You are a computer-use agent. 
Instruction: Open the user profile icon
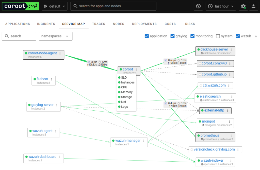click(x=253, y=6)
